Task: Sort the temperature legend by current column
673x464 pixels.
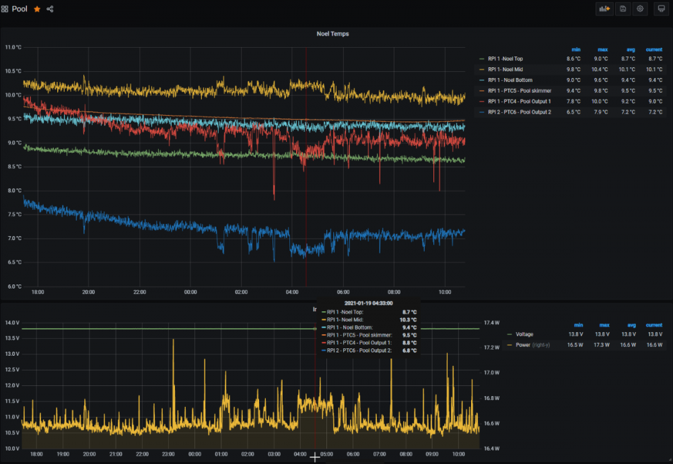Action: (653, 49)
